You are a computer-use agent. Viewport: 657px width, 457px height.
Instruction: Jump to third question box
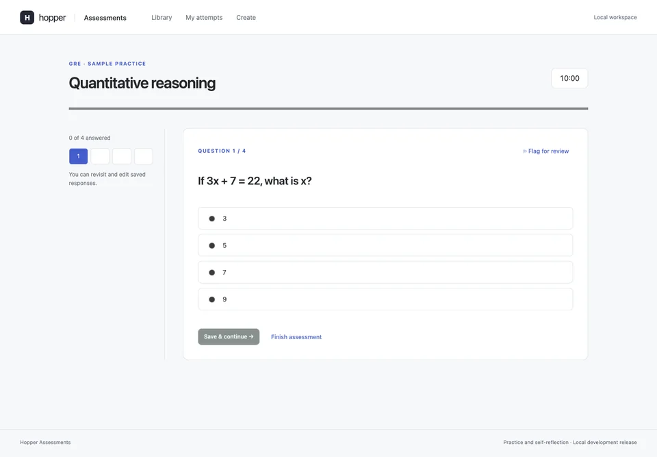[x=122, y=156]
